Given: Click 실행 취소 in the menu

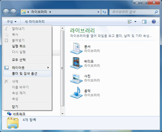Looking at the screenshot, I should click(27, 46).
